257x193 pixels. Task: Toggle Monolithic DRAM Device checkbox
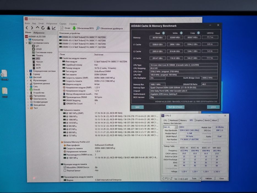tap(65, 167)
